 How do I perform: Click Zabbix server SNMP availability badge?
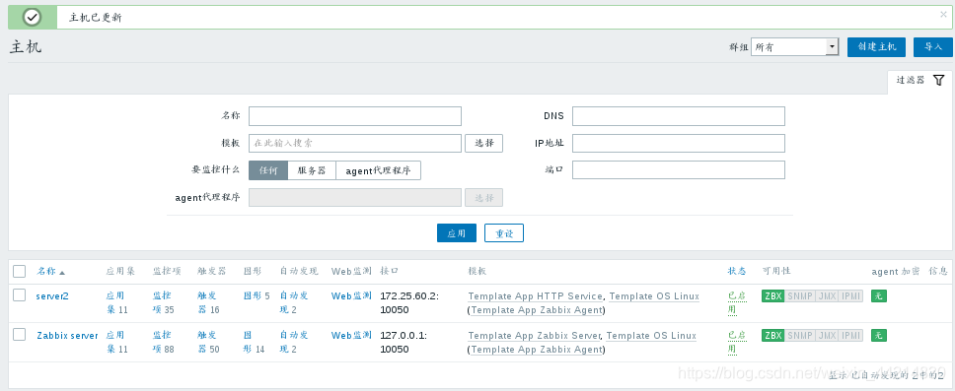[x=800, y=336]
